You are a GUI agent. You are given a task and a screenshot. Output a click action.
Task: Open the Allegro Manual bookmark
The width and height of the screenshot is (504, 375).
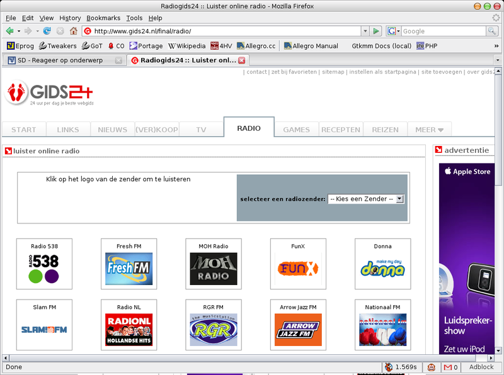click(311, 46)
